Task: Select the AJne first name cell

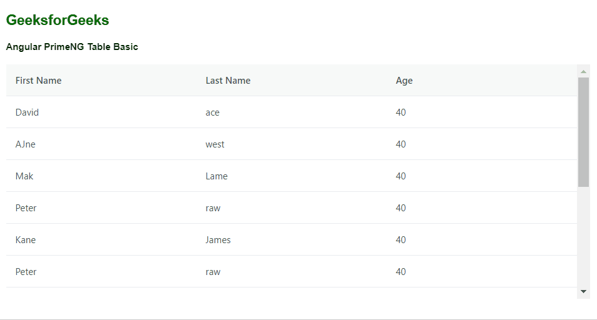Action: point(26,144)
